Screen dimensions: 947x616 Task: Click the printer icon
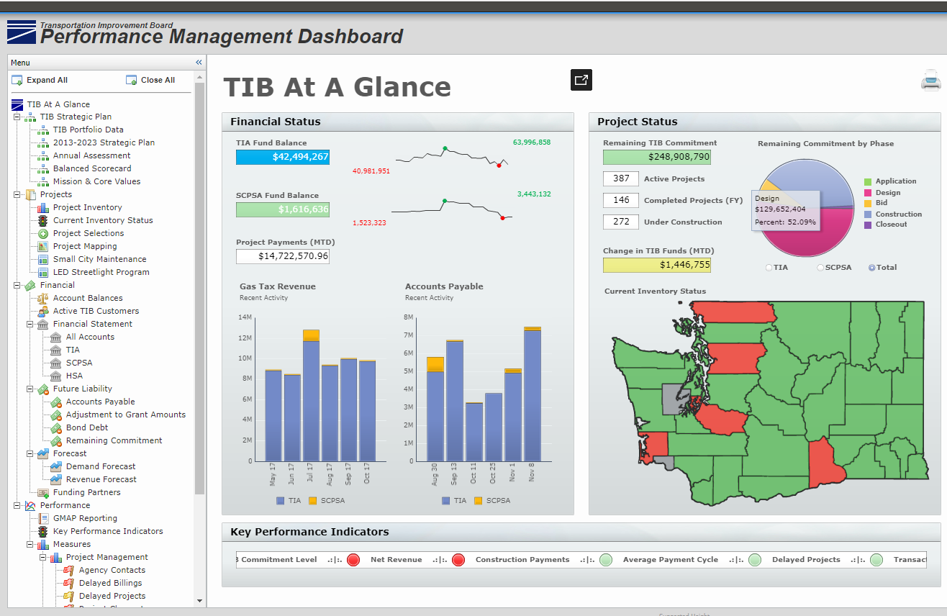click(x=930, y=80)
